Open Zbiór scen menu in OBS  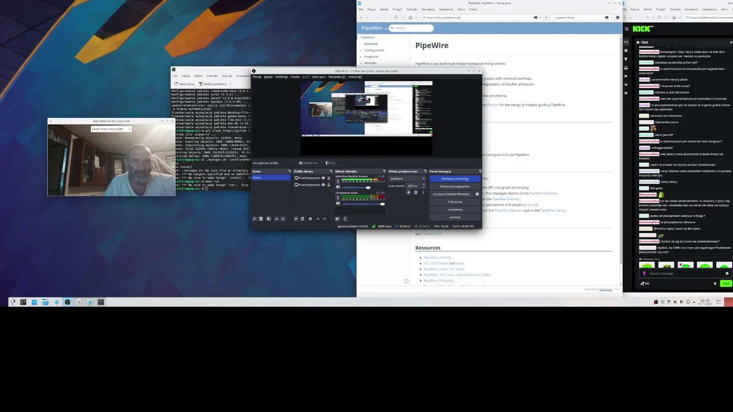coord(318,77)
